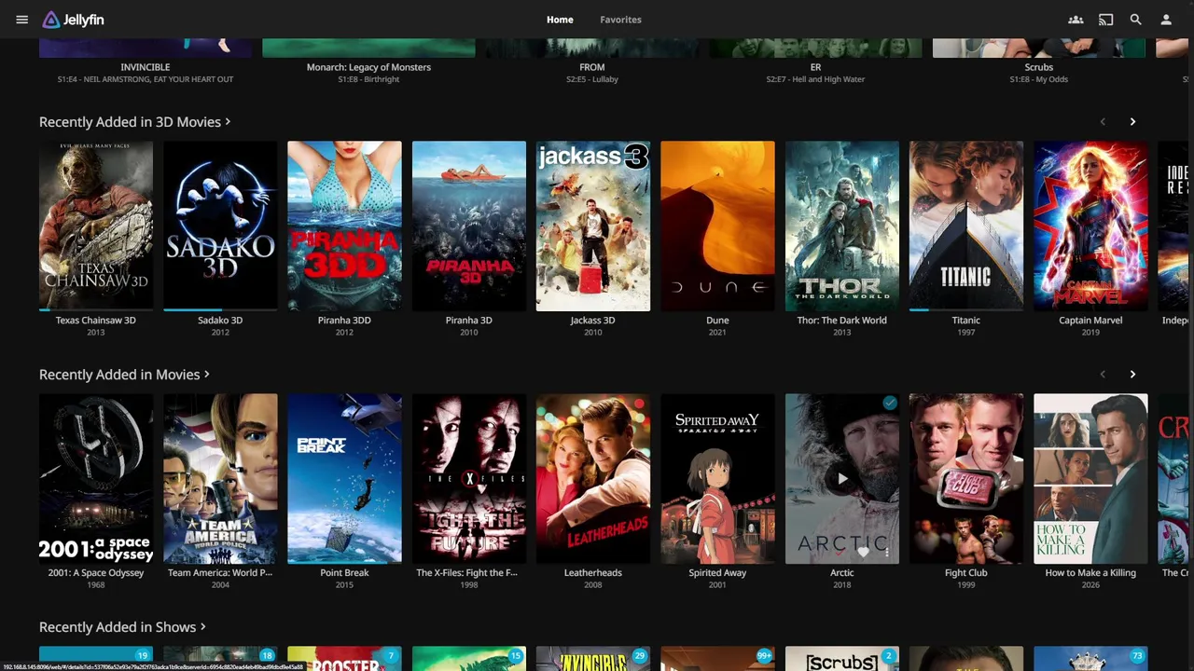Open the Team America poster
This screenshot has height=671, width=1194.
pos(220,479)
